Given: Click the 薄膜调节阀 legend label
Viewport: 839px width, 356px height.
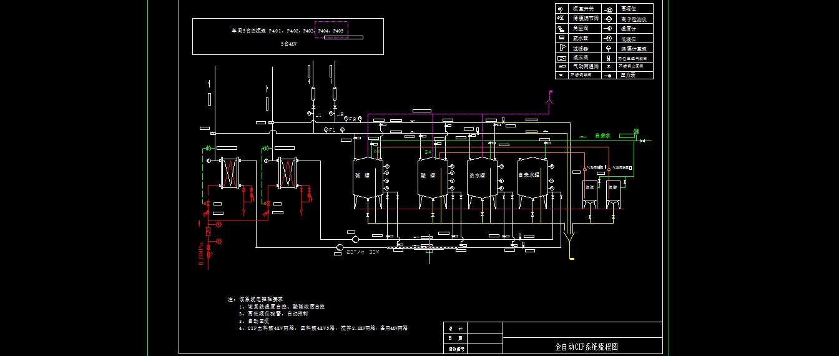Looking at the screenshot, I should pyautogui.click(x=586, y=18).
